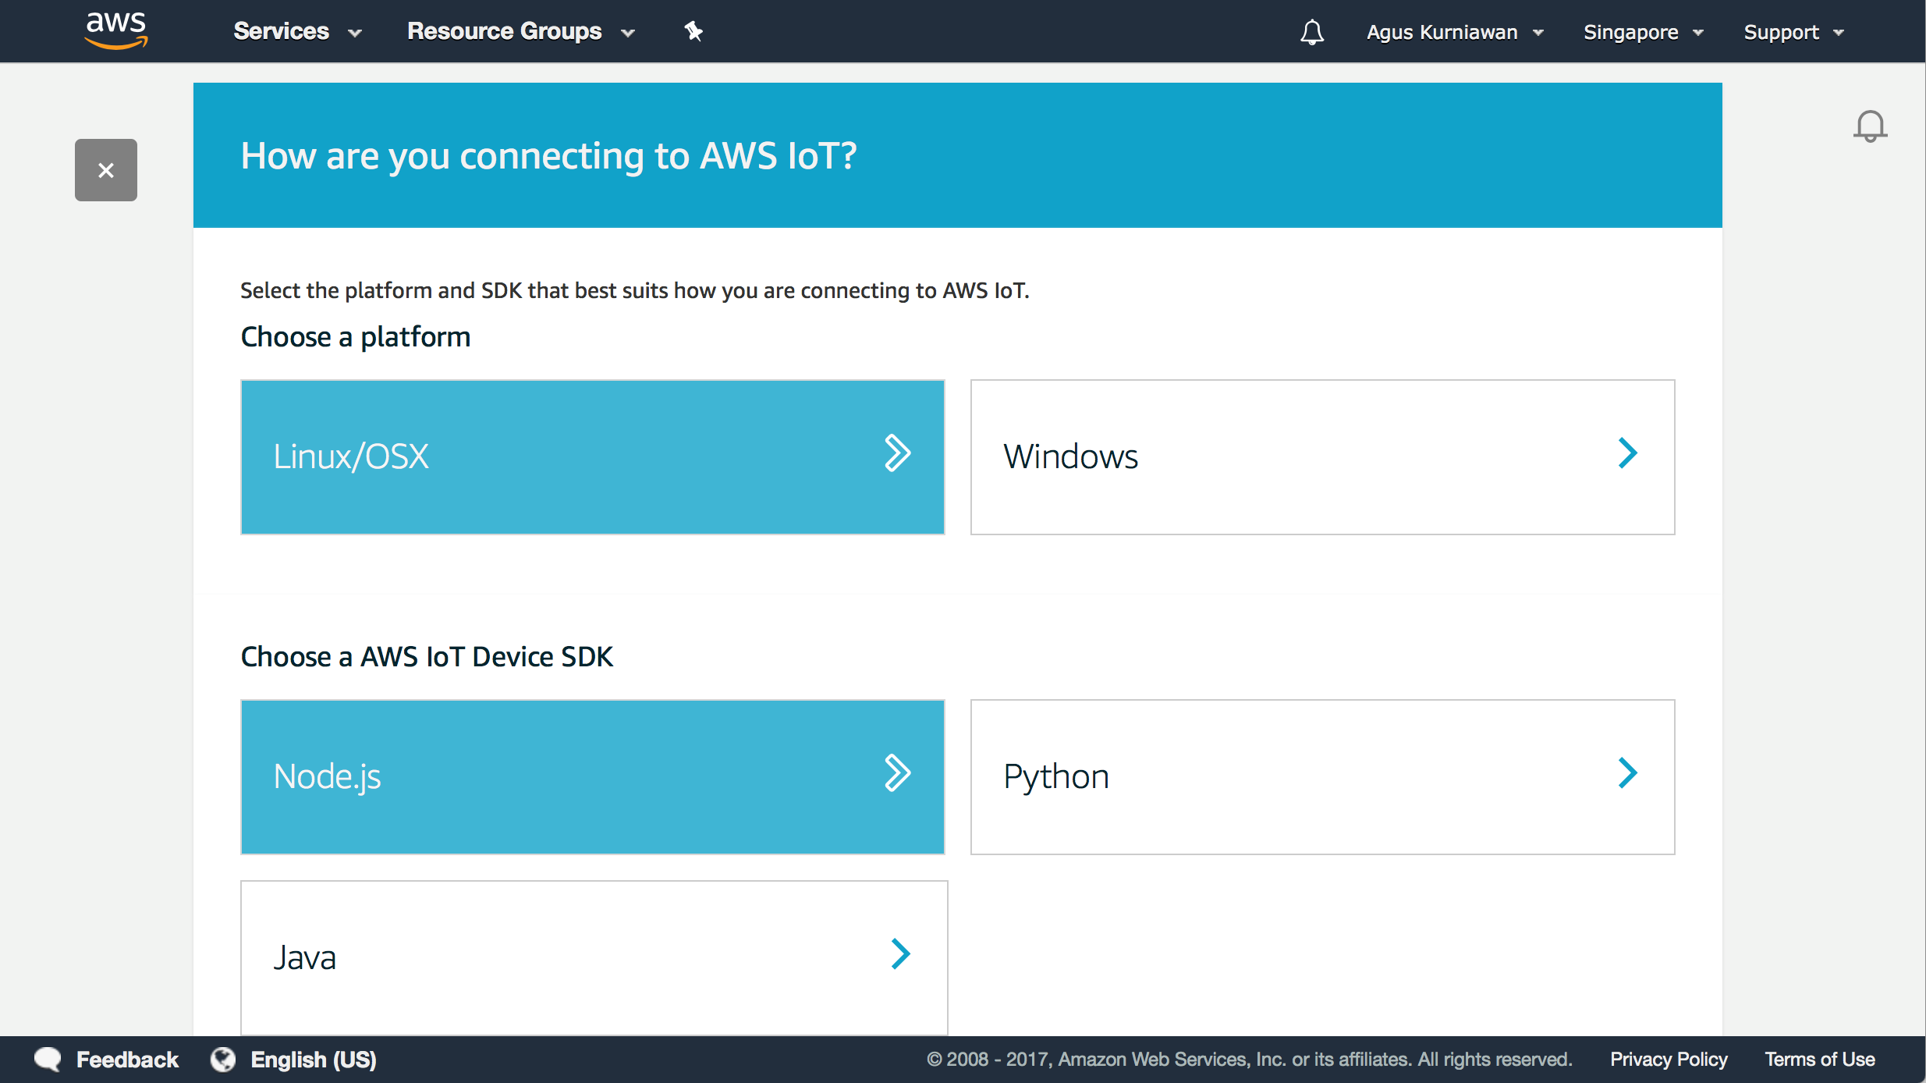Screen dimensions: 1926x1083
Task: Click the double chevron on the Linux/OSX card
Action: tap(898, 453)
